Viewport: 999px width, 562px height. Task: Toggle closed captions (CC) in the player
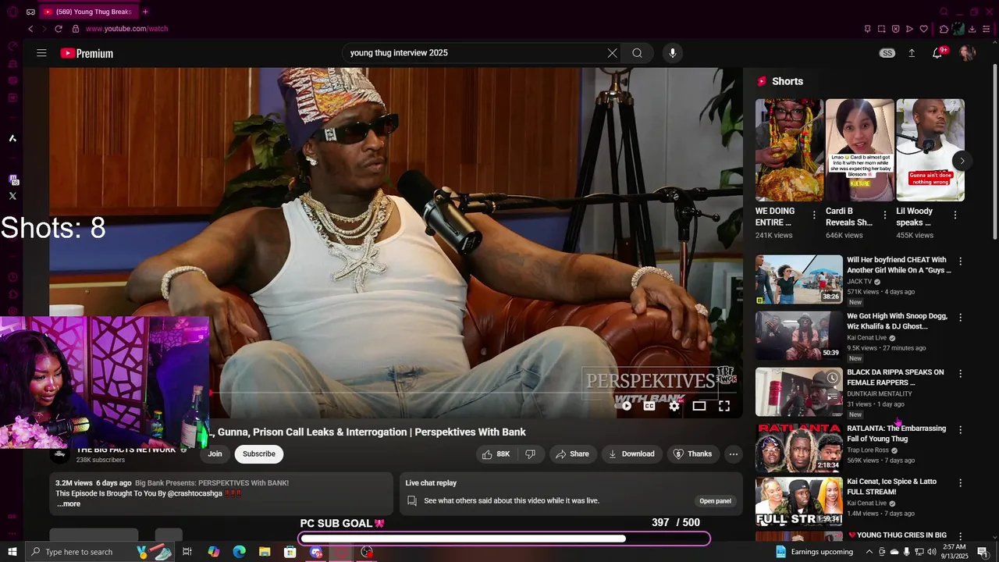click(649, 406)
